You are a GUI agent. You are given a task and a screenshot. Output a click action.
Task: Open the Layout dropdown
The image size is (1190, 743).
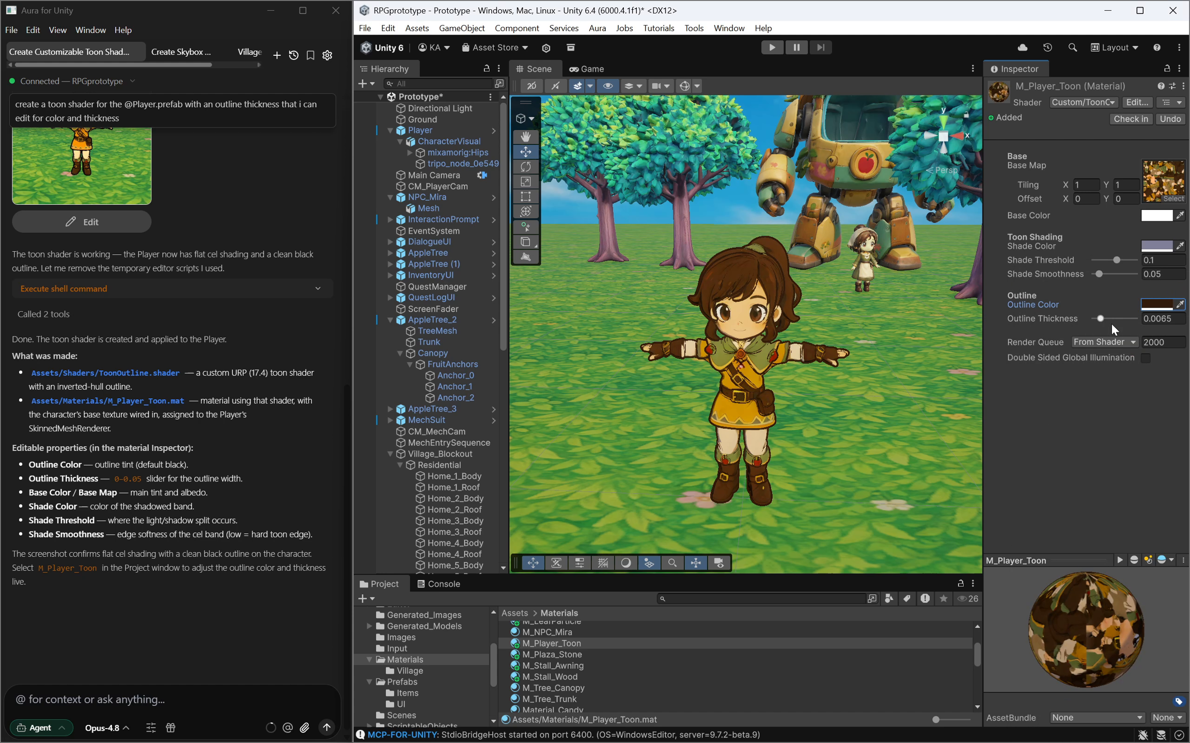point(1115,47)
